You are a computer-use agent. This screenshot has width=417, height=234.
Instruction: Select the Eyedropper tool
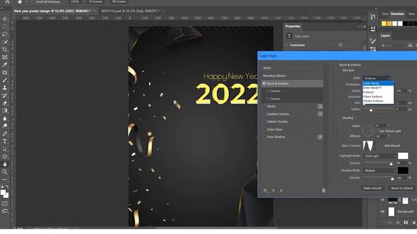(5, 65)
